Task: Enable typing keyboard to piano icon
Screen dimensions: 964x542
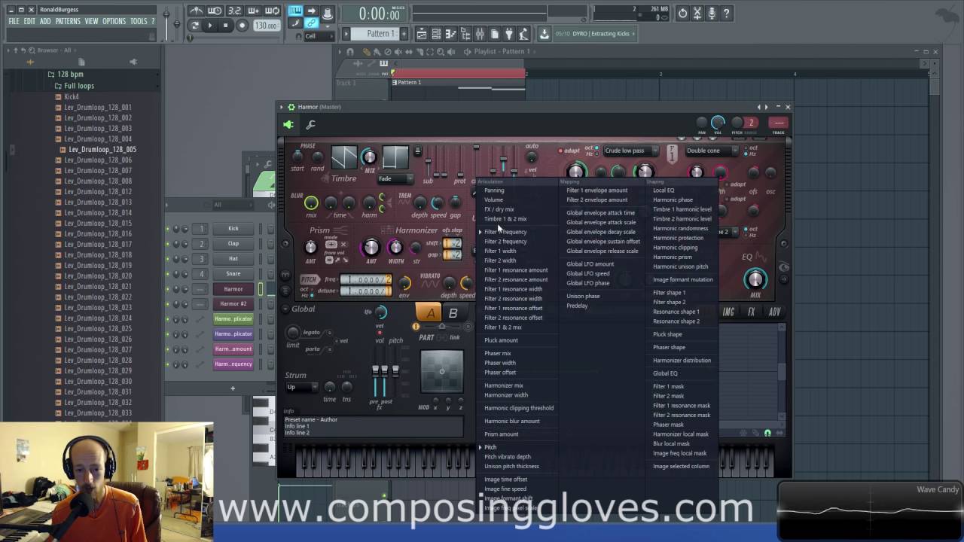Action: (294, 11)
